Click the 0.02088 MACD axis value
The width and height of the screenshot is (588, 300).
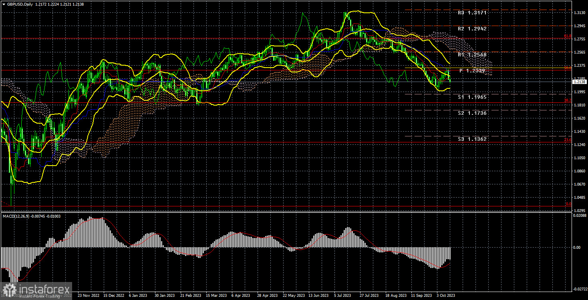tap(580, 216)
